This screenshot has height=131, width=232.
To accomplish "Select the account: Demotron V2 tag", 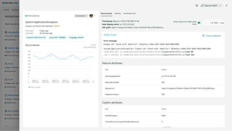I will 36,38.
